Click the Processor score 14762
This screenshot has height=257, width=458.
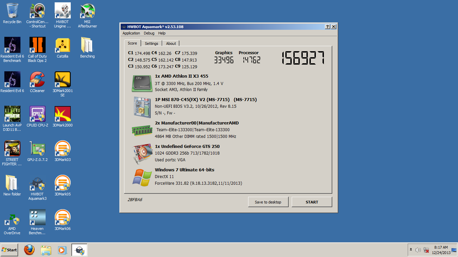[251, 60]
